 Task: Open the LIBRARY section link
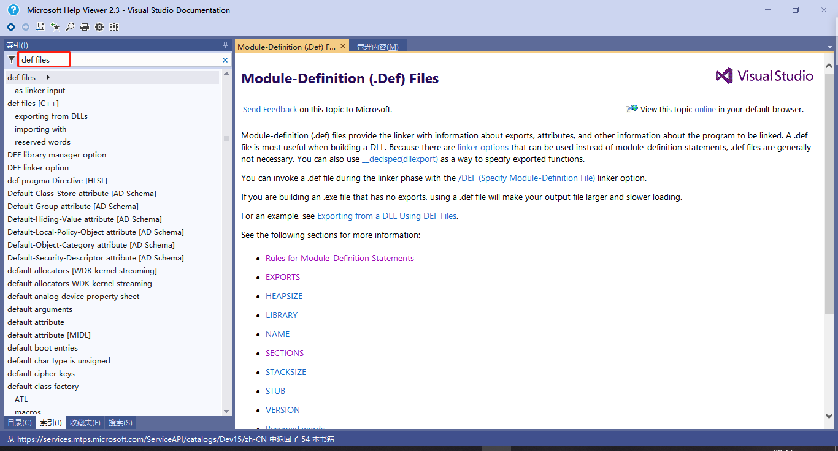[x=282, y=315]
